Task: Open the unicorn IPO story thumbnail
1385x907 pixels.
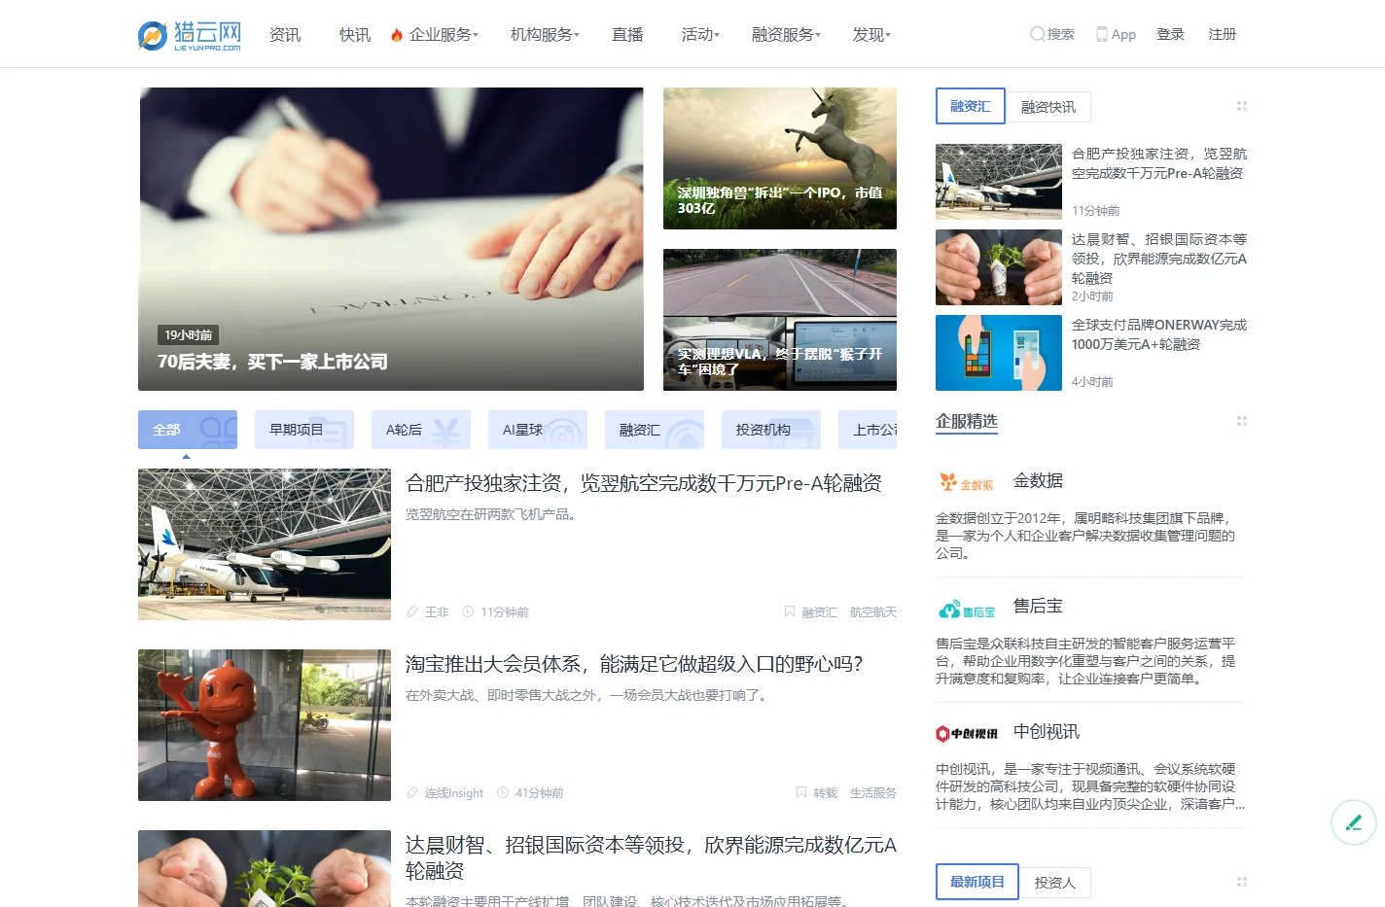Action: pos(780,158)
